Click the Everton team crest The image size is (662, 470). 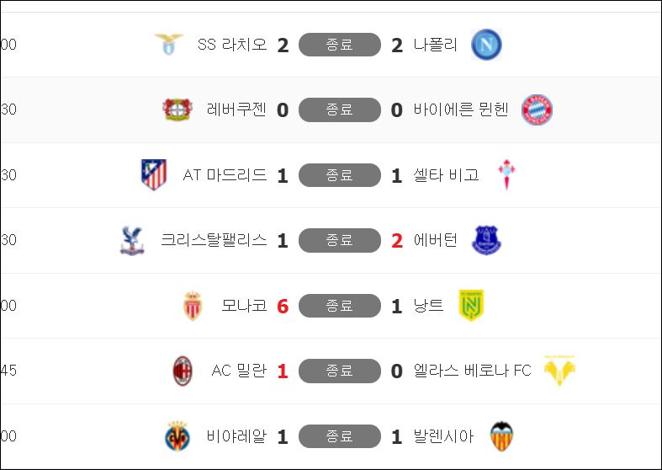486,240
